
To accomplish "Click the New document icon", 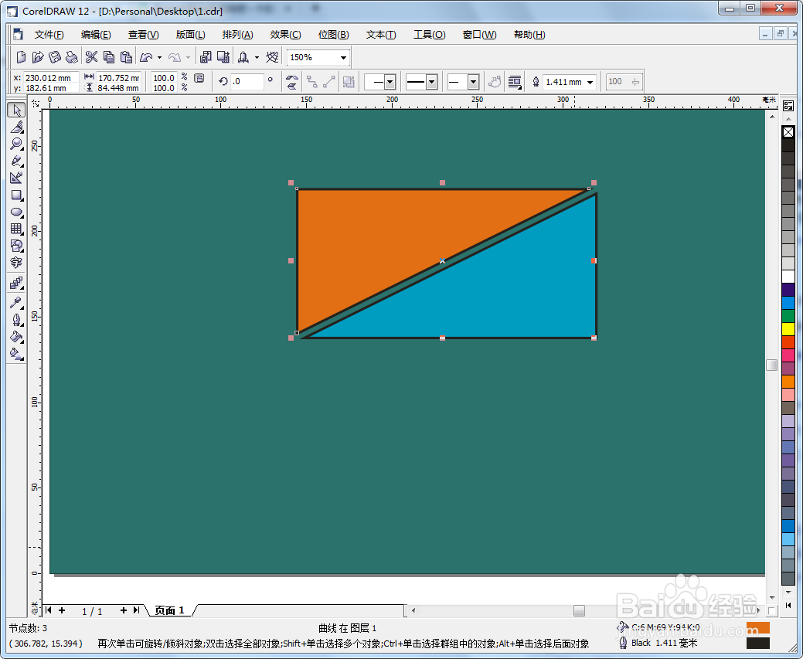I will pos(21,57).
